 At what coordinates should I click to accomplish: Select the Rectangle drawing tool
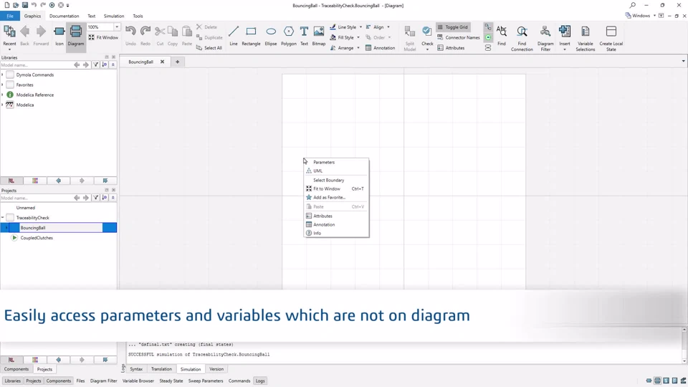coord(251,37)
